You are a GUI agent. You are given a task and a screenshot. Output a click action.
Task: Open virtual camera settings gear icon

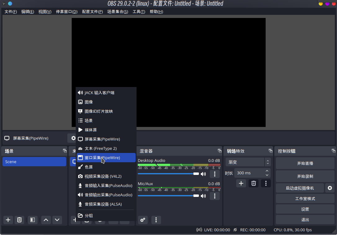pos(330,188)
